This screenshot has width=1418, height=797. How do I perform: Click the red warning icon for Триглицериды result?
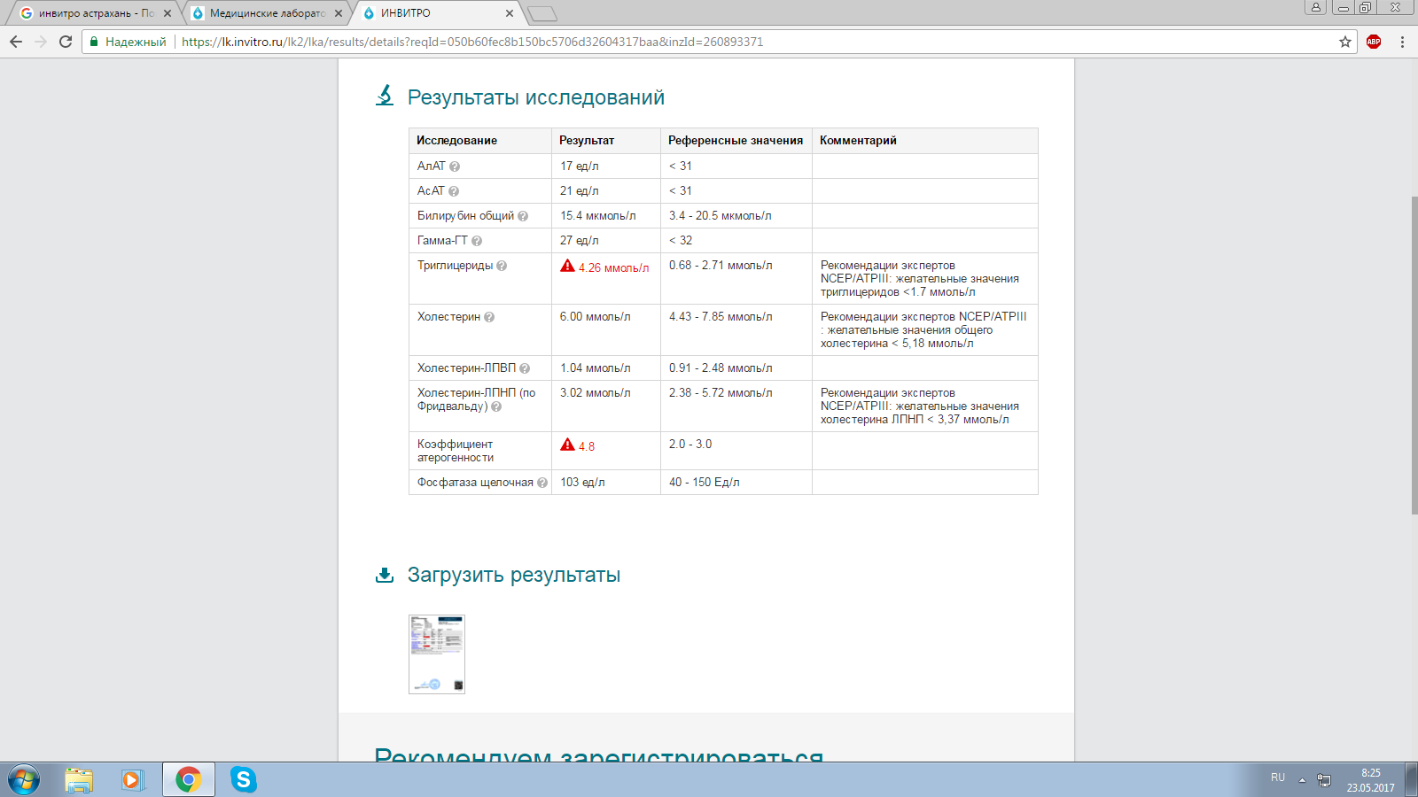(x=568, y=267)
